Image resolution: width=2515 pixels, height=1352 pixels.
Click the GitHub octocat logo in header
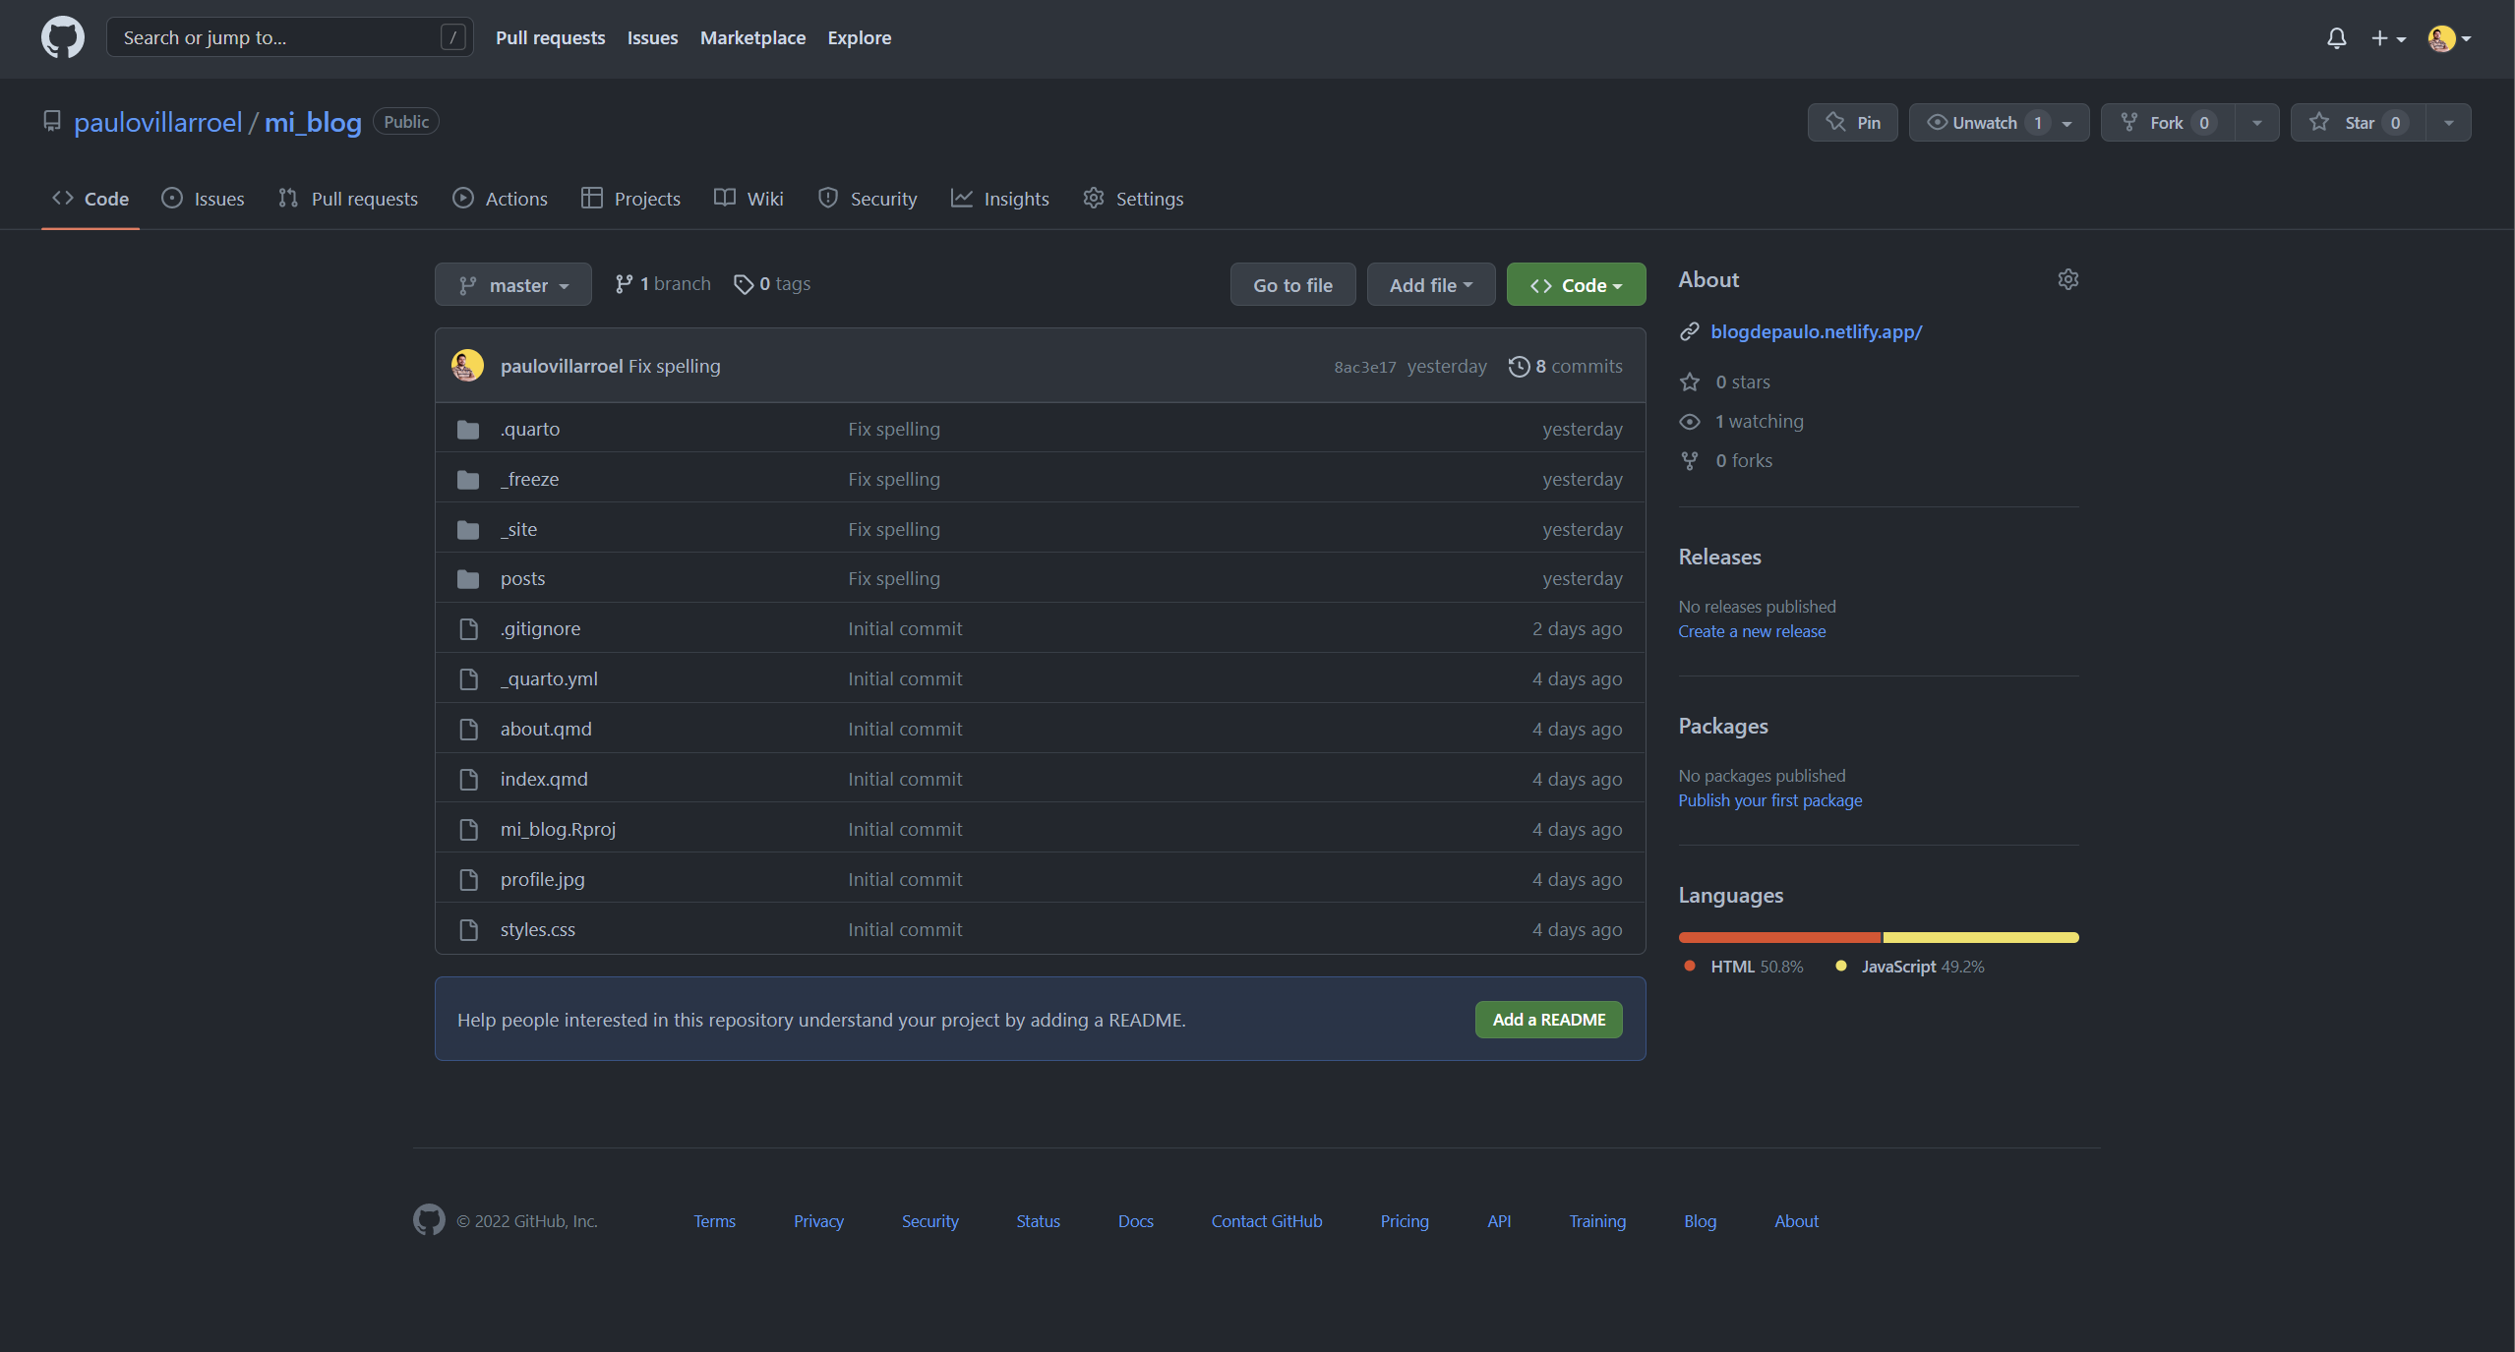[62, 37]
